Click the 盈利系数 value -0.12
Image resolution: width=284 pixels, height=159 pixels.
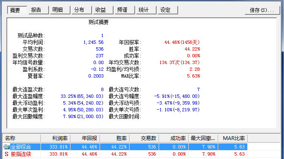pyautogui.click(x=97, y=69)
